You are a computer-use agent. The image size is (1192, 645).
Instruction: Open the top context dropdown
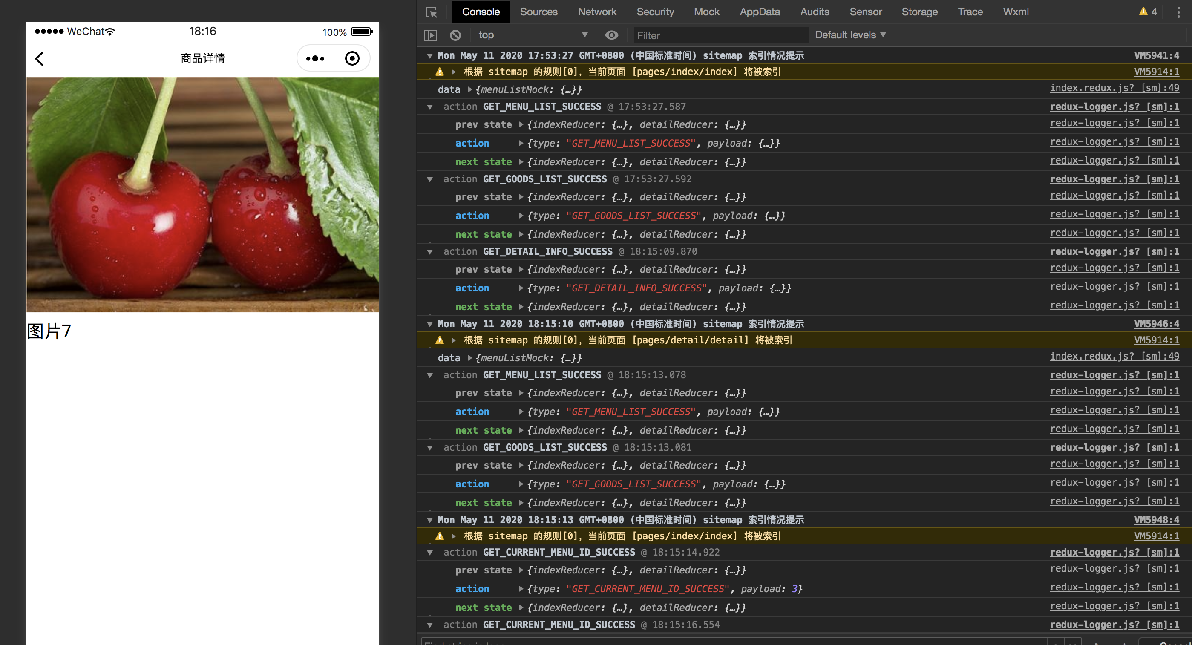click(x=532, y=35)
